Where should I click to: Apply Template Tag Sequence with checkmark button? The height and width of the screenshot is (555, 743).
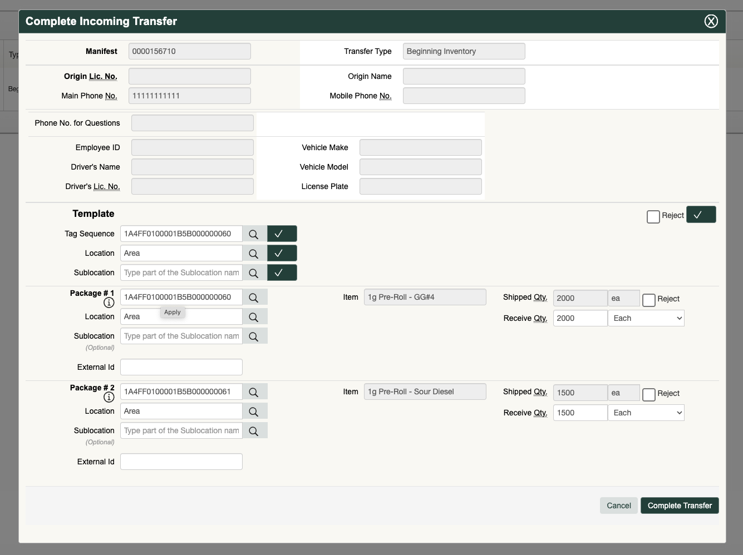pyautogui.click(x=282, y=234)
